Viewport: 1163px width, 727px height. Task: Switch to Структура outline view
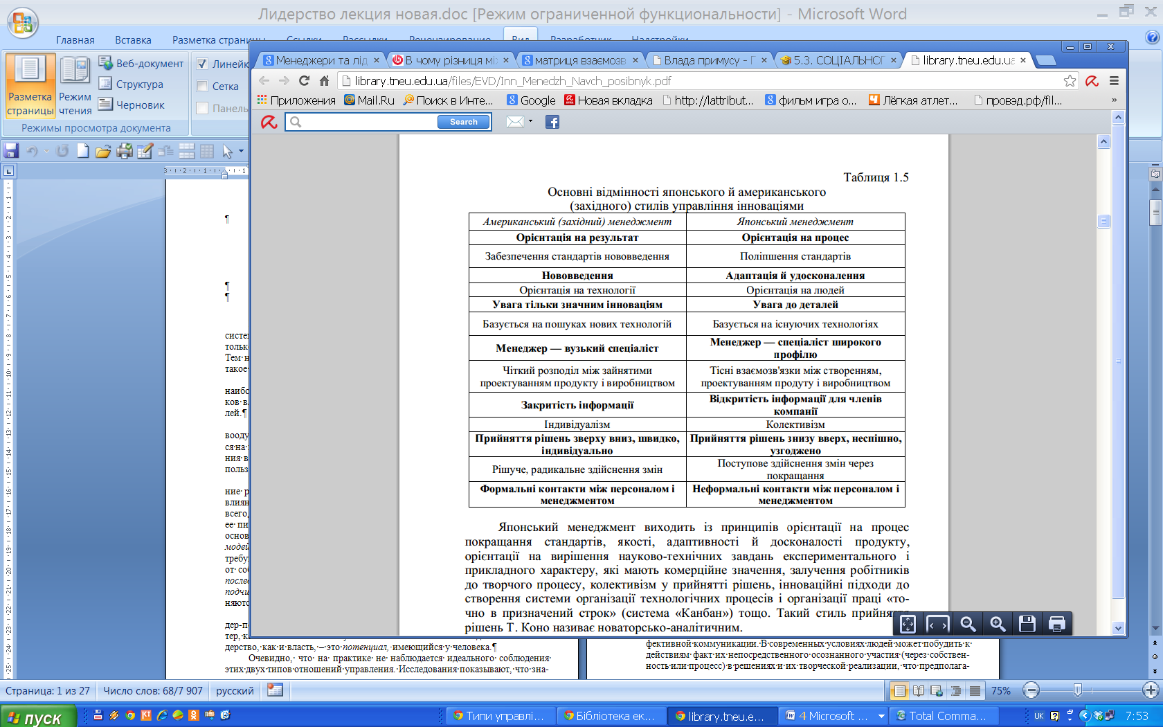pos(131,84)
